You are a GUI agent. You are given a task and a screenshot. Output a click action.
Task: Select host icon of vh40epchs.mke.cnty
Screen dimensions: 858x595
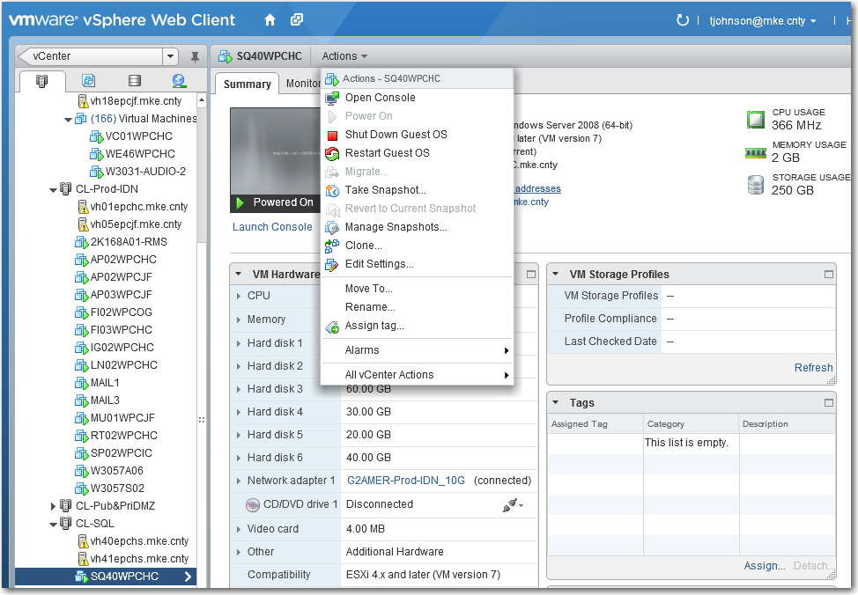pos(83,541)
